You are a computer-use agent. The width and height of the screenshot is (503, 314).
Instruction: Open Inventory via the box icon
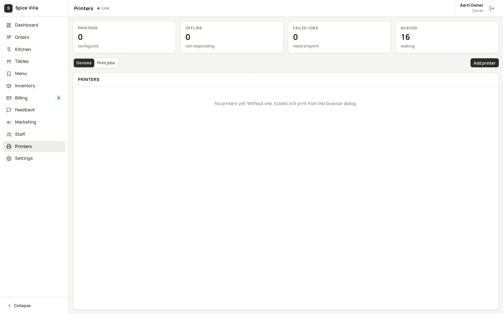(9, 86)
